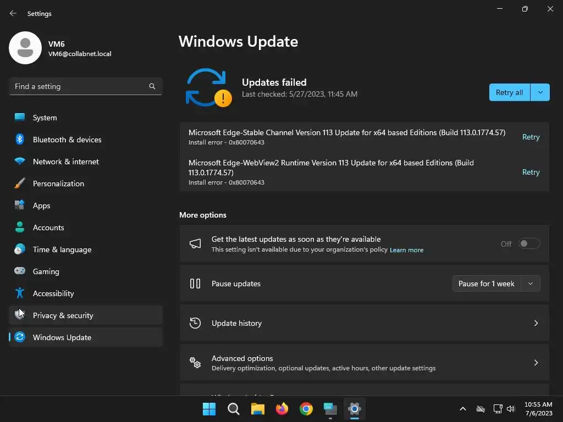This screenshot has width=563, height=422.
Task: Click the cloud sync-off tray icon
Action: point(481,409)
